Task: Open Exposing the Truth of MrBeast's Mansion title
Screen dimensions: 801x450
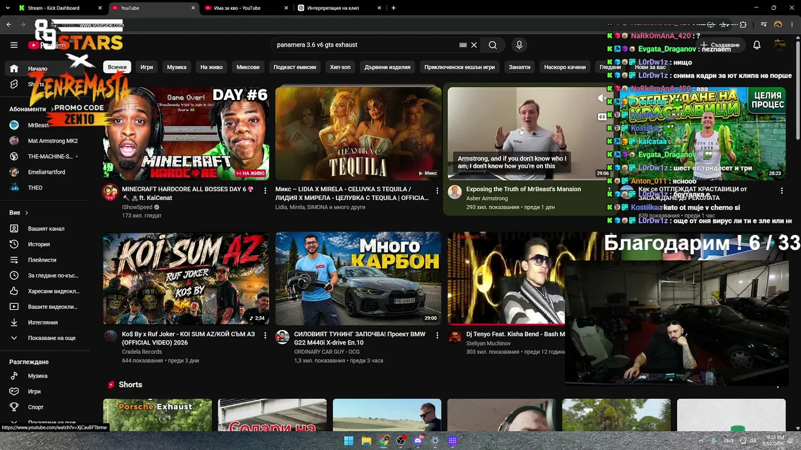Action: (x=523, y=189)
